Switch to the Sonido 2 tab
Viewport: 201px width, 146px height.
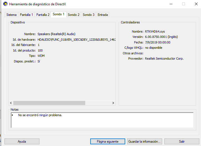pos(74,15)
